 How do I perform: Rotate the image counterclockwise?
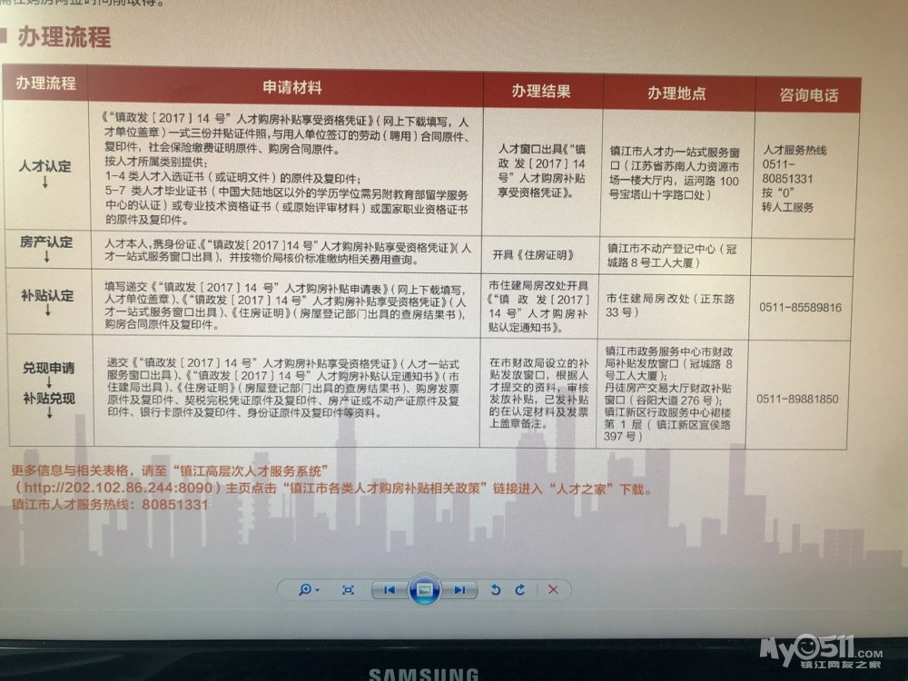tap(496, 589)
